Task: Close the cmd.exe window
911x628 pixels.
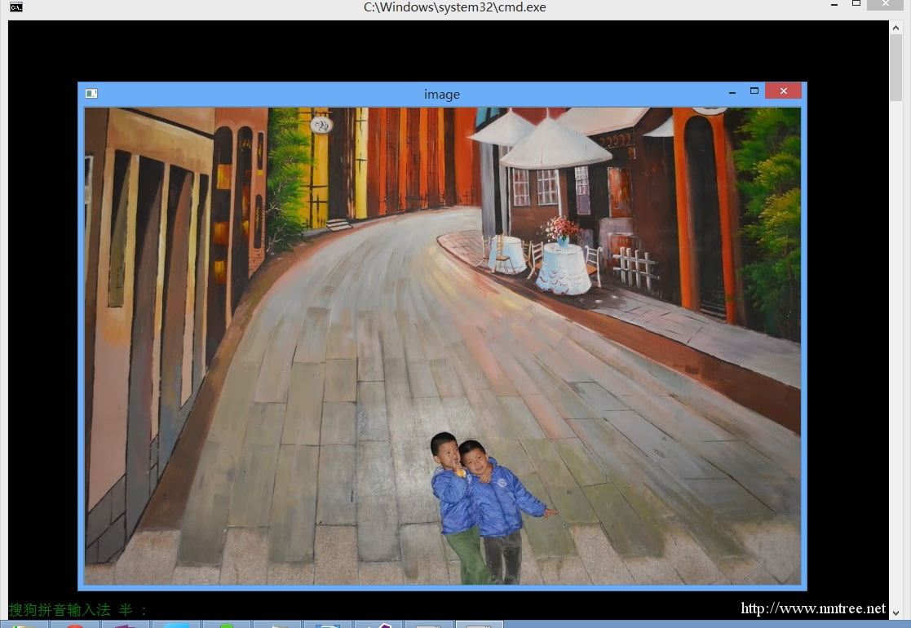Action: click(886, 5)
